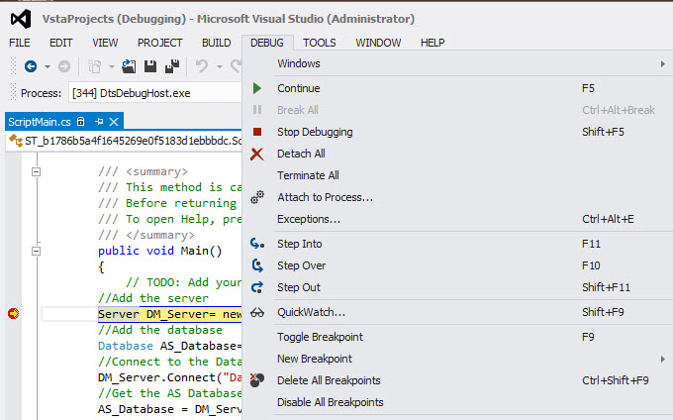Open the Navigate Backward history dropdown

pyautogui.click(x=47, y=66)
